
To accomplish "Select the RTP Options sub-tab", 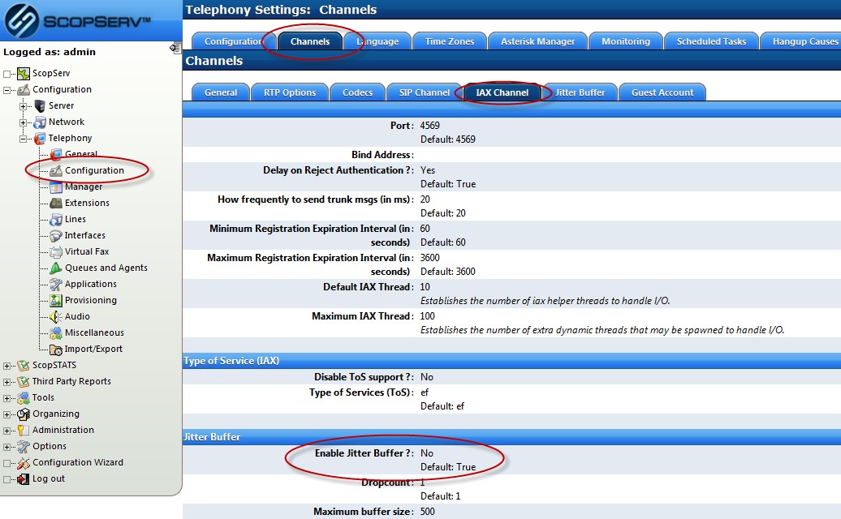I will [x=290, y=92].
